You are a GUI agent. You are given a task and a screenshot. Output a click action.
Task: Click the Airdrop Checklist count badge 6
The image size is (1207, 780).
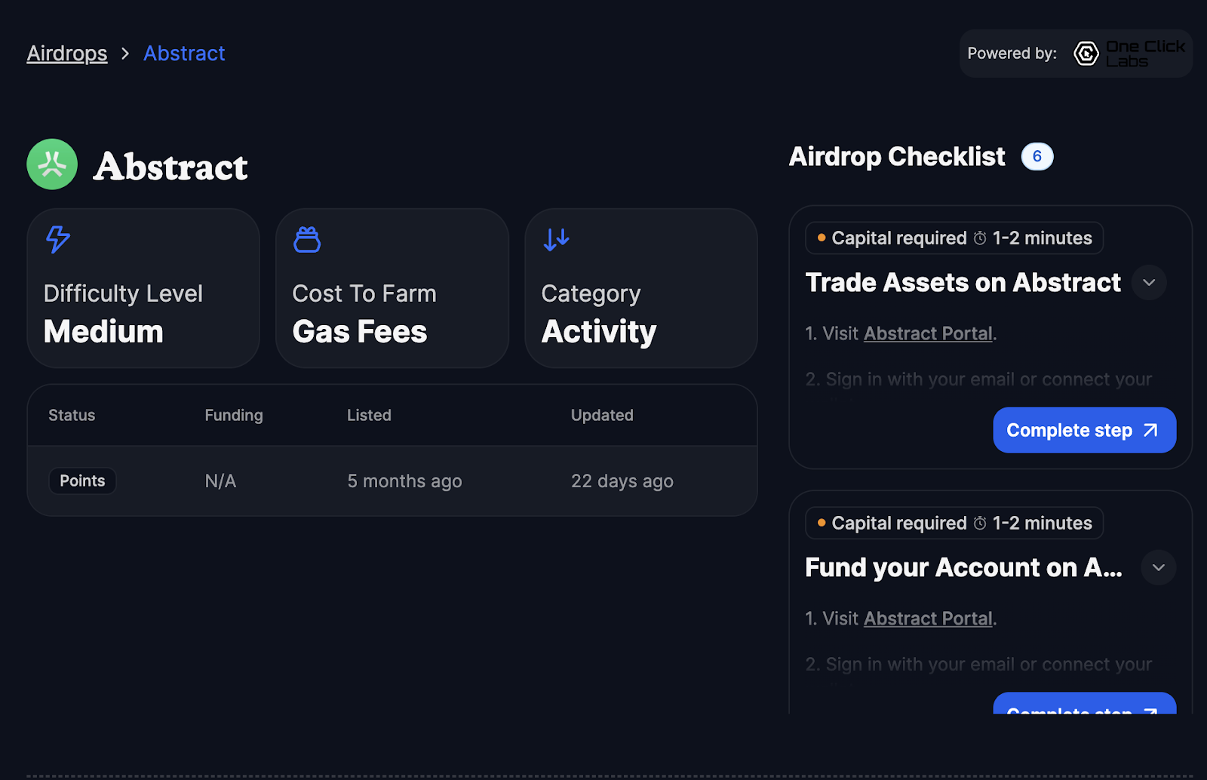[x=1037, y=156]
